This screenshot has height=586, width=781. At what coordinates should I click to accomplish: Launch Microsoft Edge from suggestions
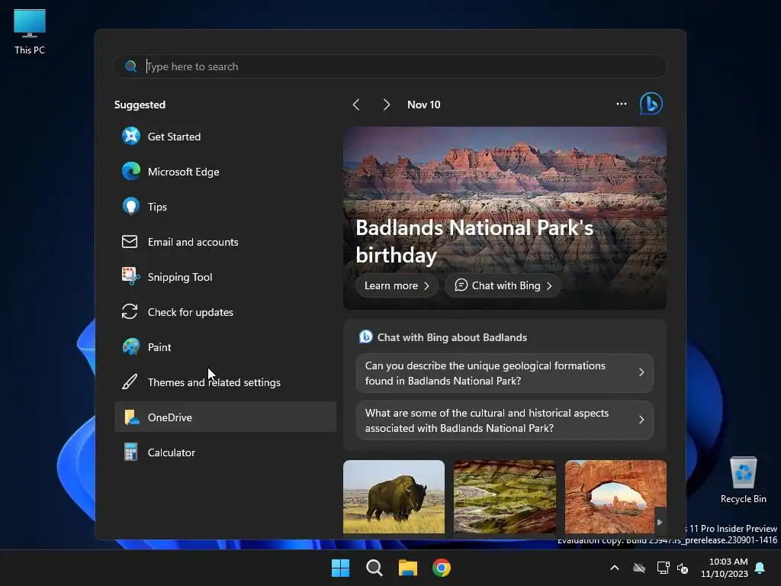225,171
